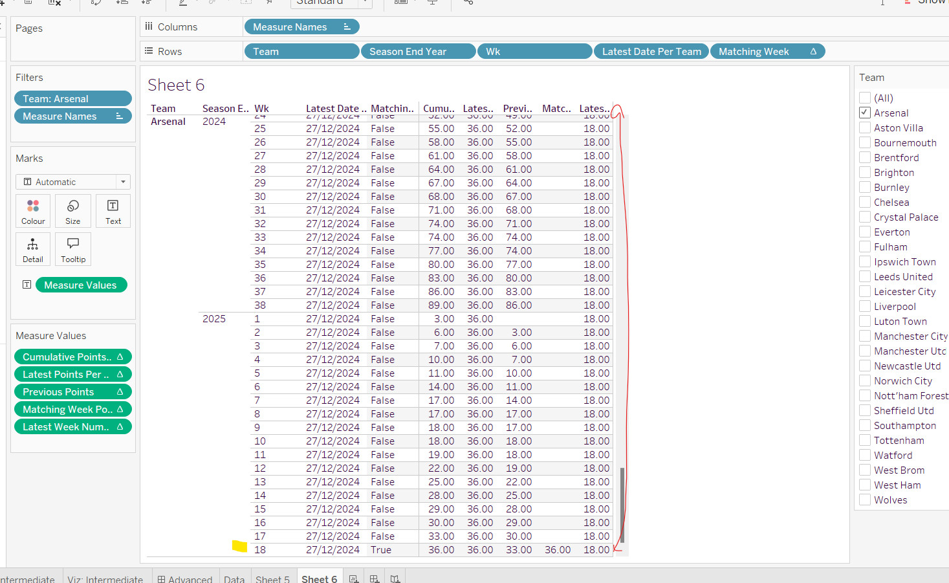Viewport: 949px width, 583px height.
Task: Open the Team pill menu on Rows
Action: point(301,51)
